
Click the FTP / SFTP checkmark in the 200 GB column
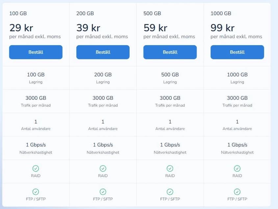[x=103, y=192]
